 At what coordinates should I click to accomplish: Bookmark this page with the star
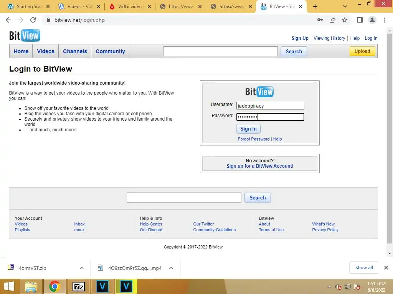tap(345, 20)
